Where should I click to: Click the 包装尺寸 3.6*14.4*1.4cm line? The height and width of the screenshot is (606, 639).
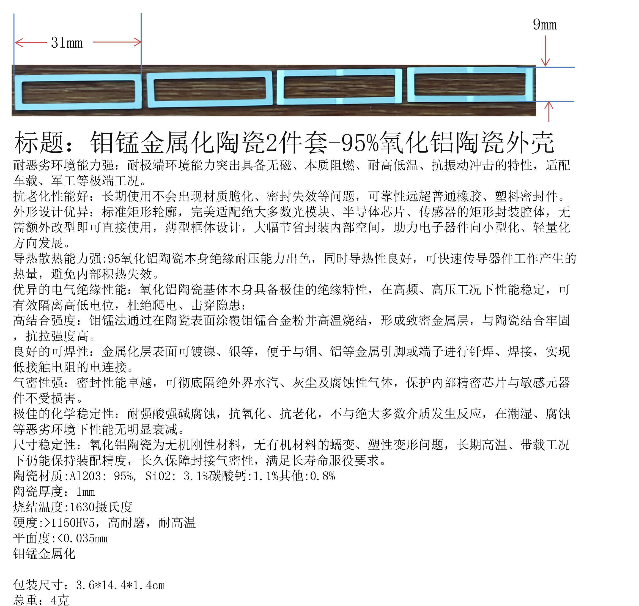89,585
